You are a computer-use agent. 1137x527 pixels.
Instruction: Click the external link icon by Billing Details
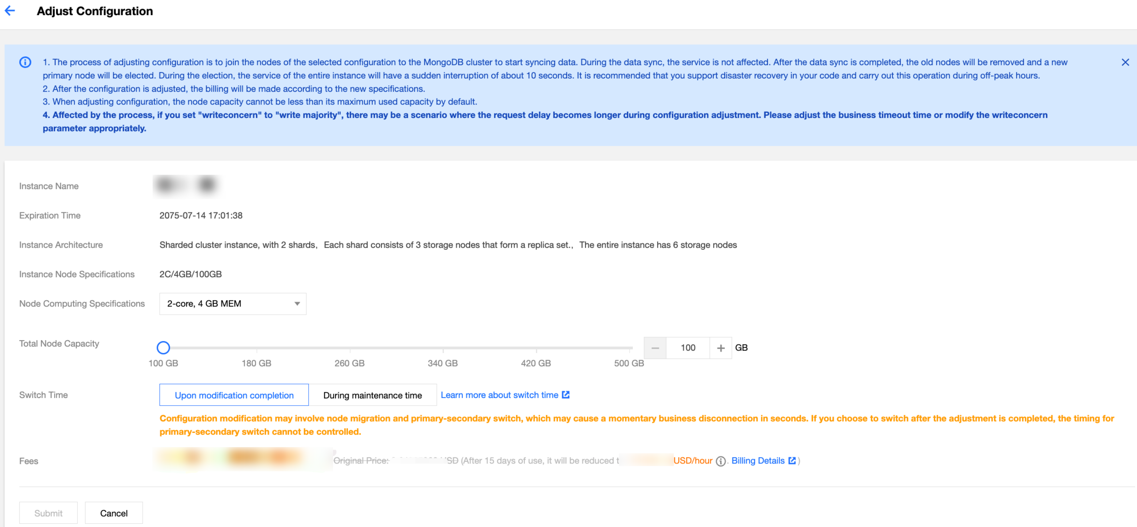[792, 460]
